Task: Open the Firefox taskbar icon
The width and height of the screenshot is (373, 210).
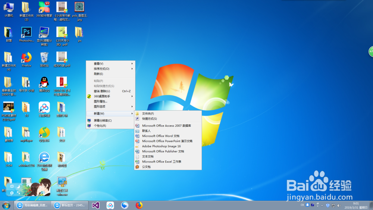Action: (x=139, y=205)
